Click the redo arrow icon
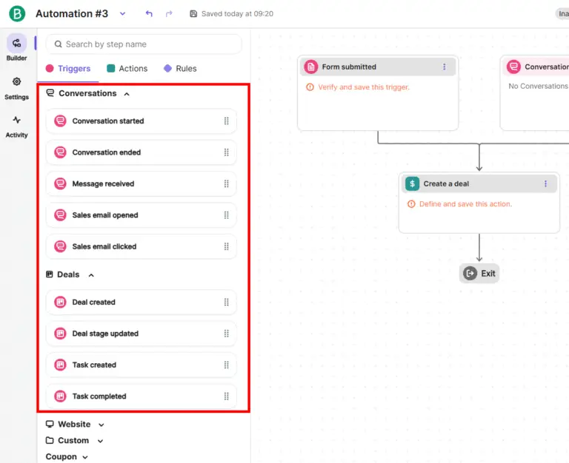 pos(169,14)
